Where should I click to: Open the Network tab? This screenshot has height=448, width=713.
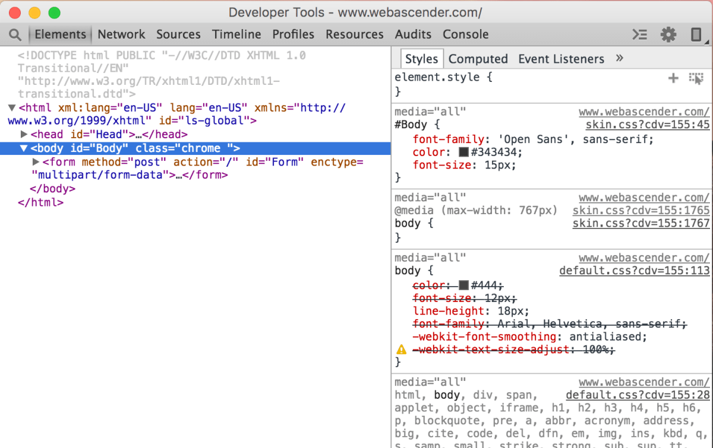(x=121, y=34)
